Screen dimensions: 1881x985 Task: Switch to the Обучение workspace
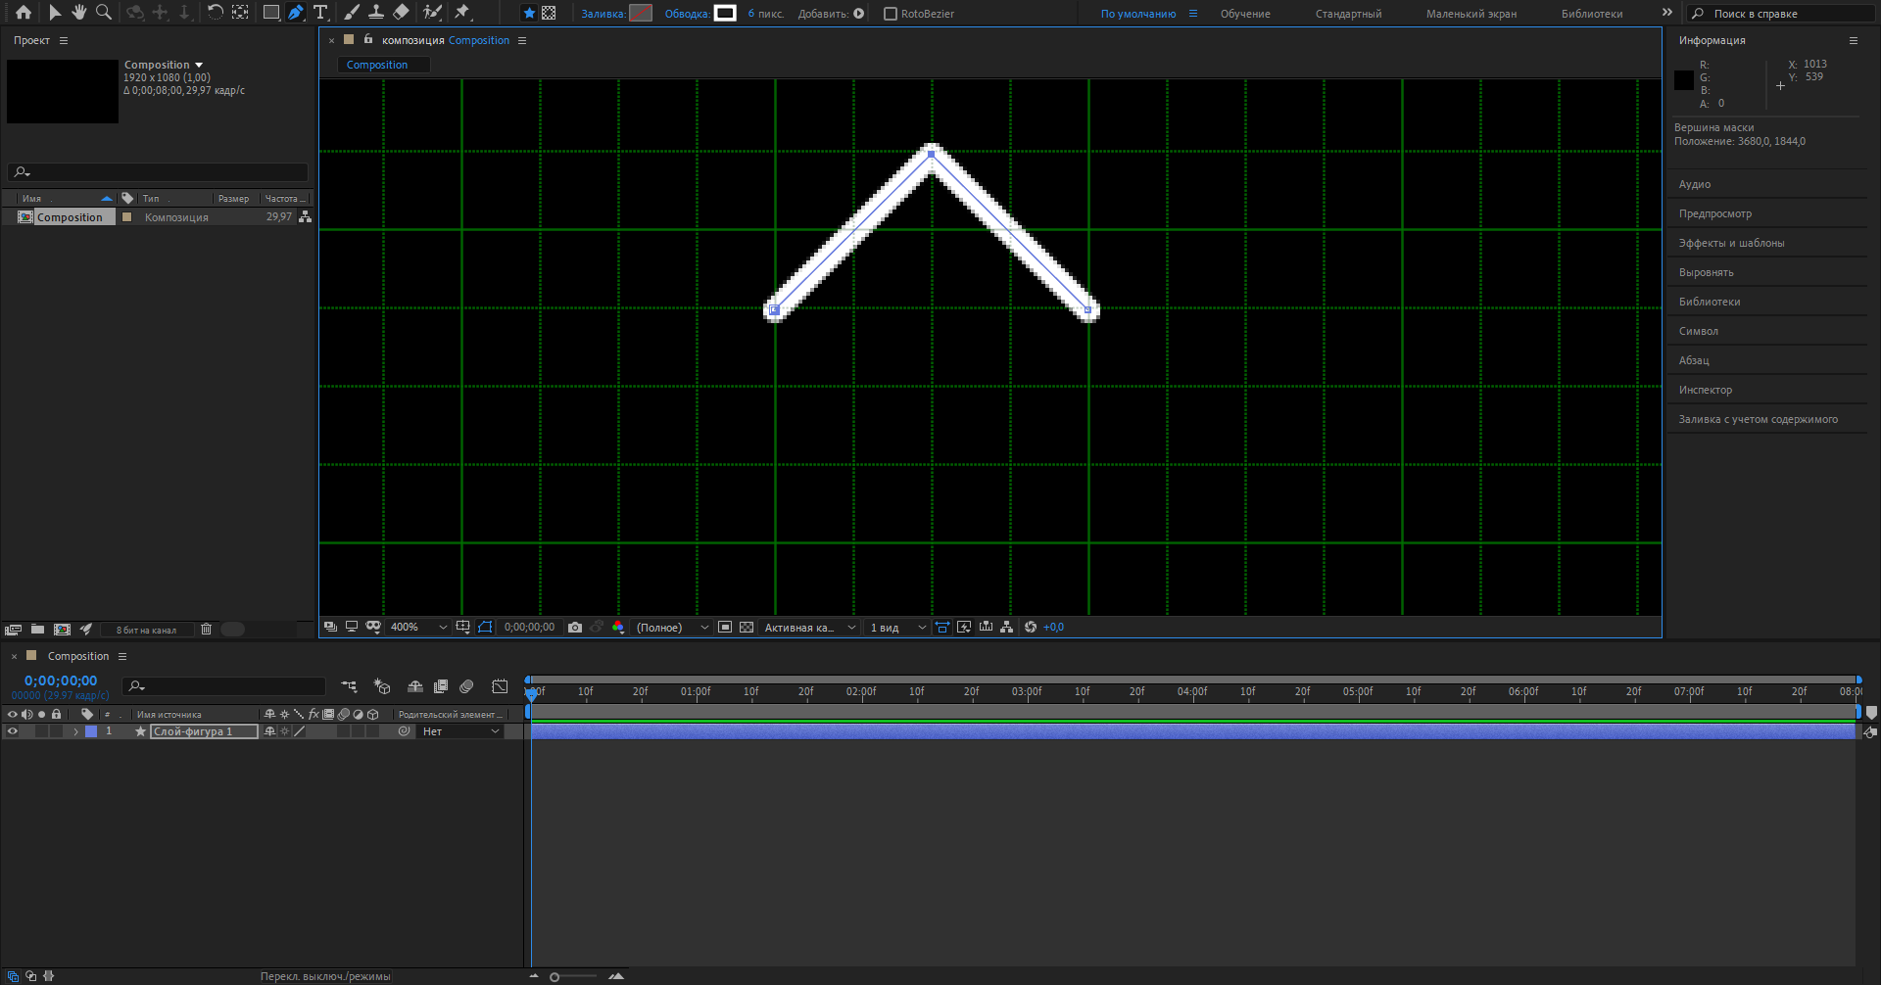[1245, 14]
